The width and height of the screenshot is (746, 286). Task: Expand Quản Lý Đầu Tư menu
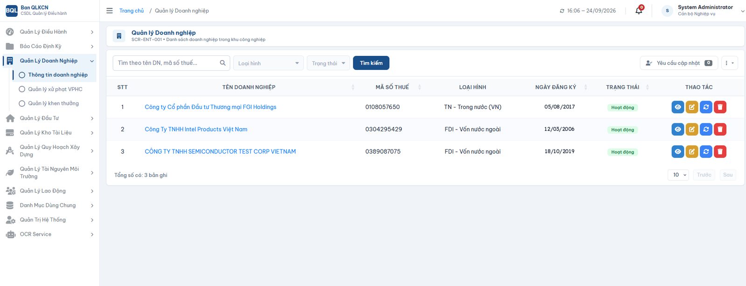pyautogui.click(x=50, y=118)
